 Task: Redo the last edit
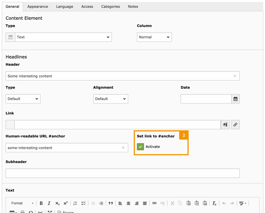click(232, 203)
